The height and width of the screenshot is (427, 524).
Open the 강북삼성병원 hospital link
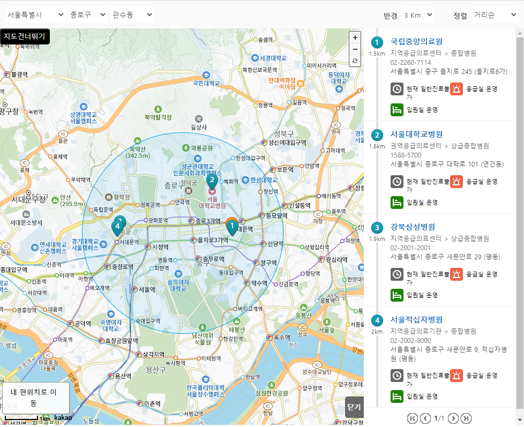click(x=413, y=227)
